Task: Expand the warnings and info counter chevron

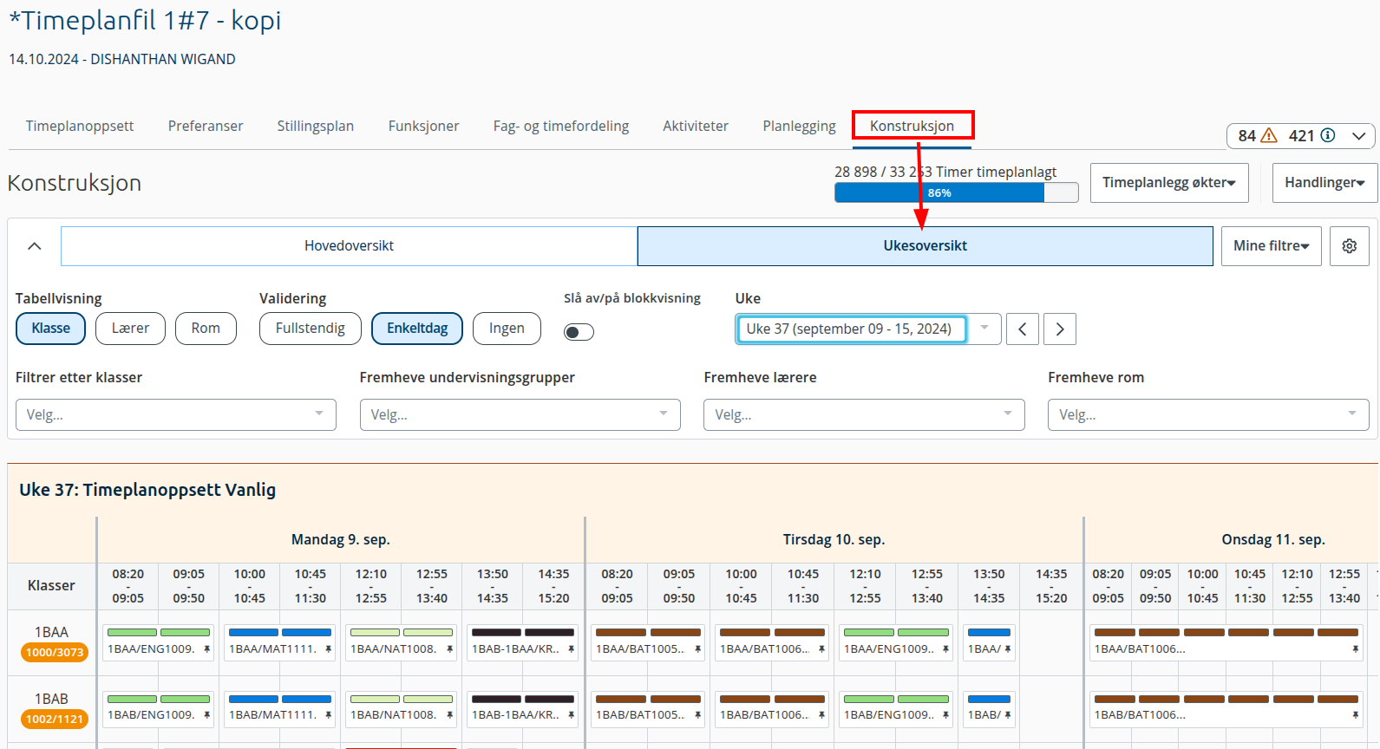Action: coord(1359,136)
